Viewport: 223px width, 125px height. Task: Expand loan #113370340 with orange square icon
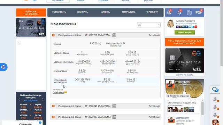click(53, 106)
